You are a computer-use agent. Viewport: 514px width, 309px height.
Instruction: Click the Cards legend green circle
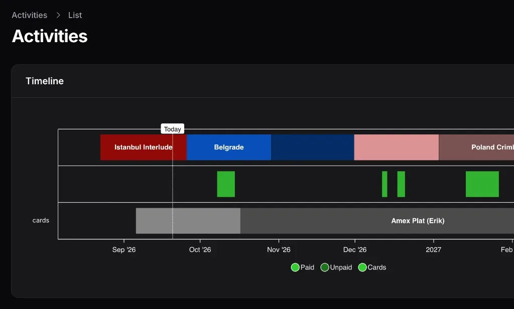(x=362, y=267)
